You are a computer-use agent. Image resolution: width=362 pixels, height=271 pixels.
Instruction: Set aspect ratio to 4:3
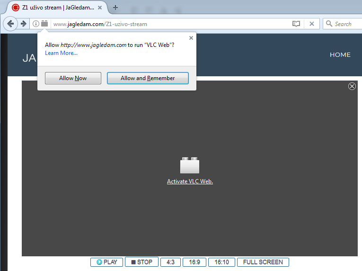coord(171,262)
